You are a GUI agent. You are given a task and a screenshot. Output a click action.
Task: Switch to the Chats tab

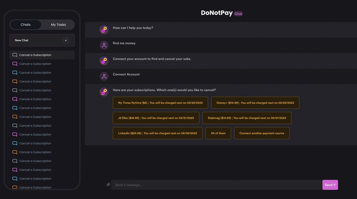26,25
